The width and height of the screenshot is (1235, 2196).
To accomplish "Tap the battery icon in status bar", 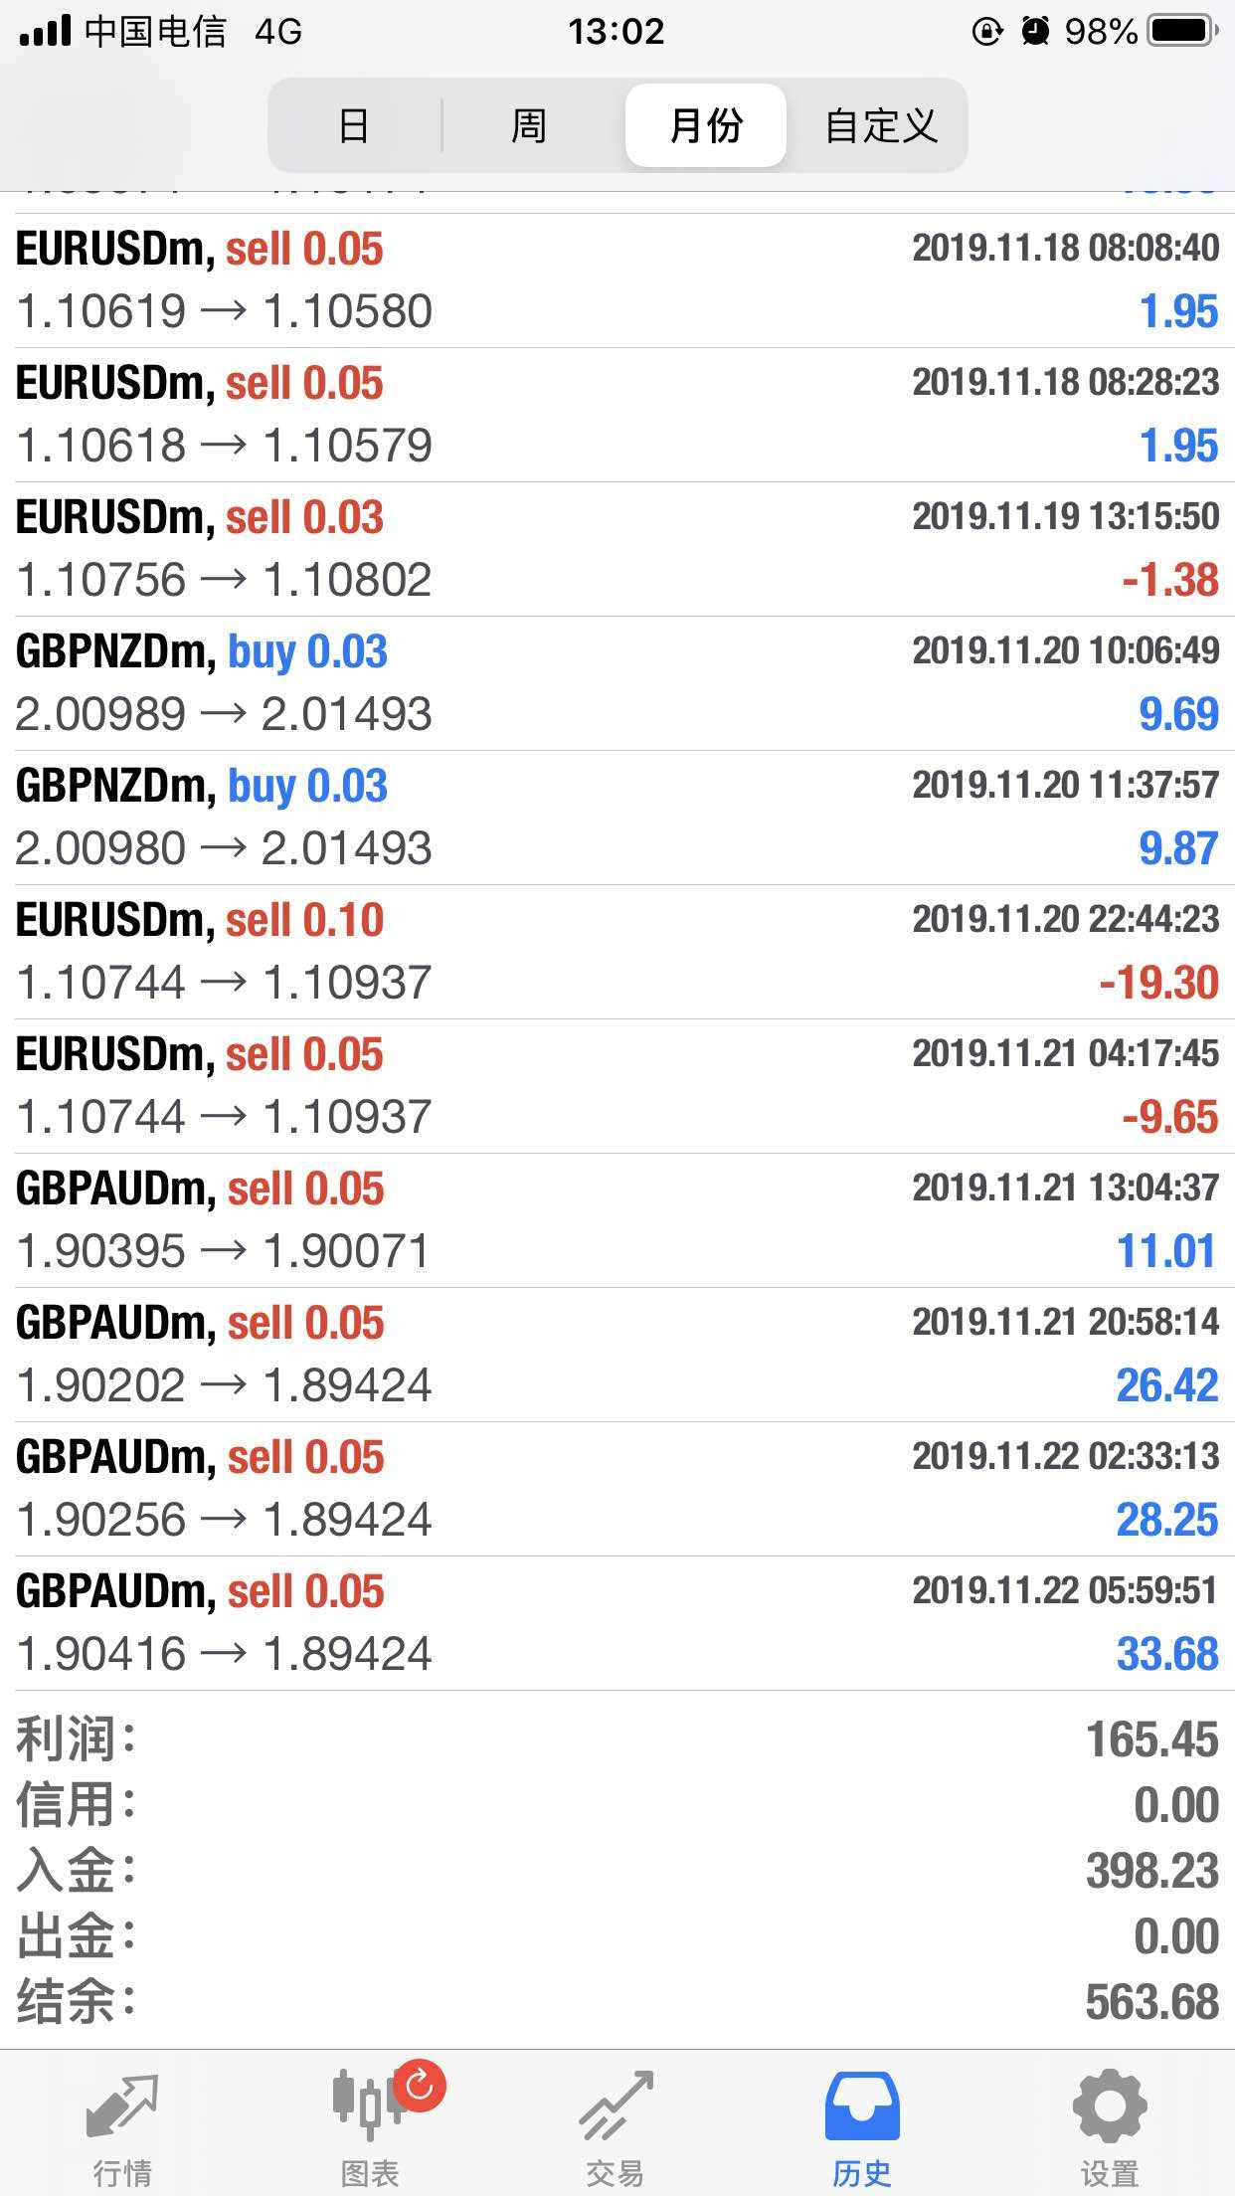I will point(1181,32).
